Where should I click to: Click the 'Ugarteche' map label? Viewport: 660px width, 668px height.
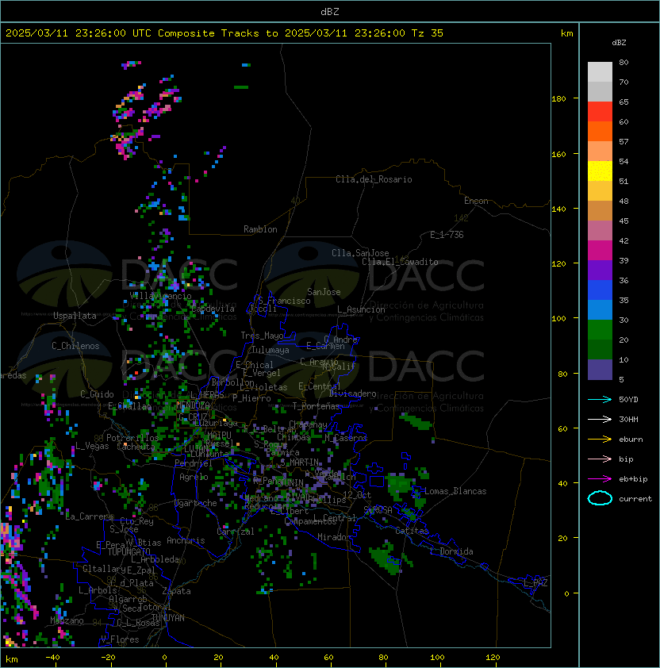196,503
